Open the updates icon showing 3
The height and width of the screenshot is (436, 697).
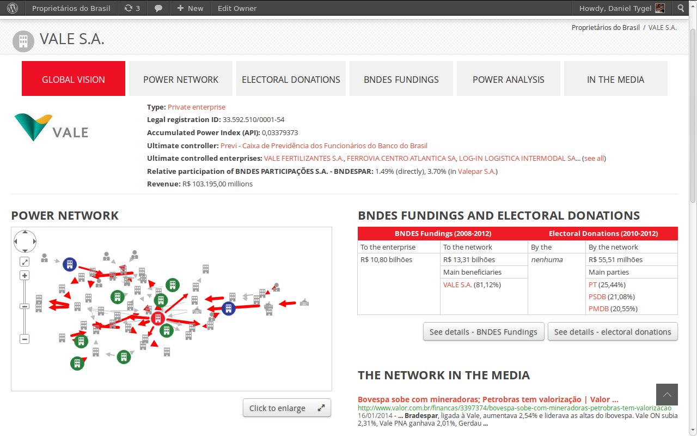[132, 8]
